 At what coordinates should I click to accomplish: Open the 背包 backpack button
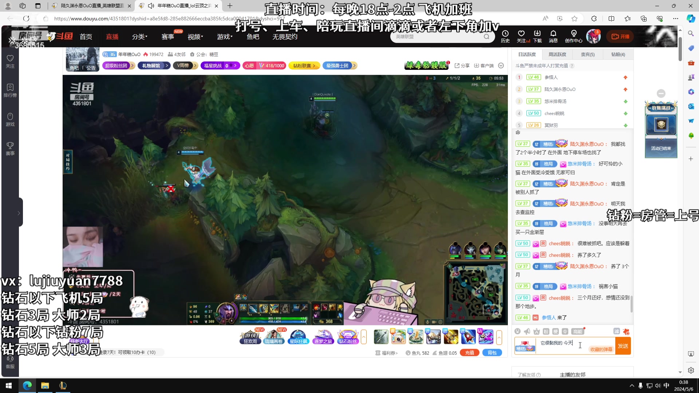492,353
